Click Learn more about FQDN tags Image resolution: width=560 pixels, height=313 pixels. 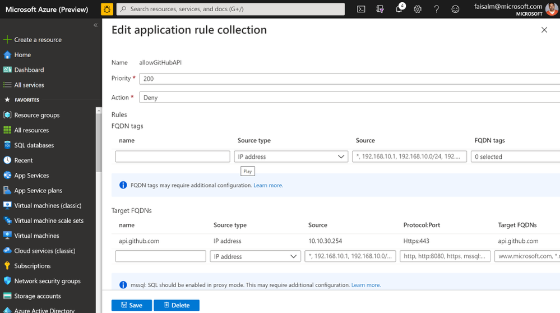tap(268, 185)
